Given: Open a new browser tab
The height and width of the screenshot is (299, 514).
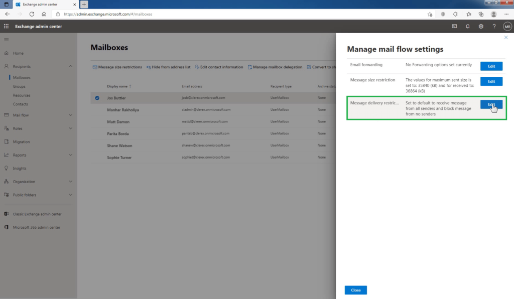Looking at the screenshot, I should coord(84,4).
